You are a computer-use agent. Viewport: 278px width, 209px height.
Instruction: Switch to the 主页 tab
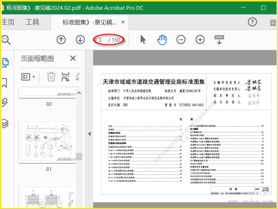coord(8,22)
